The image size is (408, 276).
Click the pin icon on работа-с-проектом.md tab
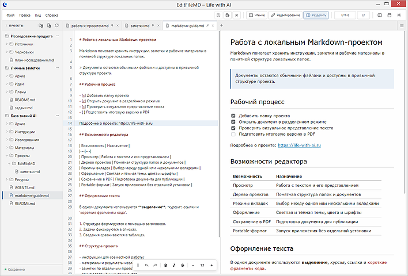point(112,25)
